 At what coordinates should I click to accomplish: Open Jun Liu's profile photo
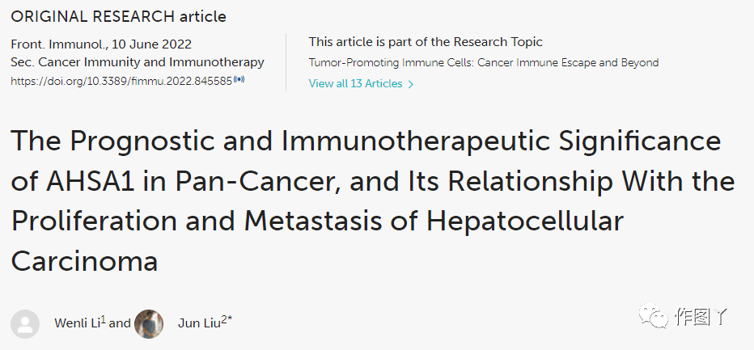[149, 323]
